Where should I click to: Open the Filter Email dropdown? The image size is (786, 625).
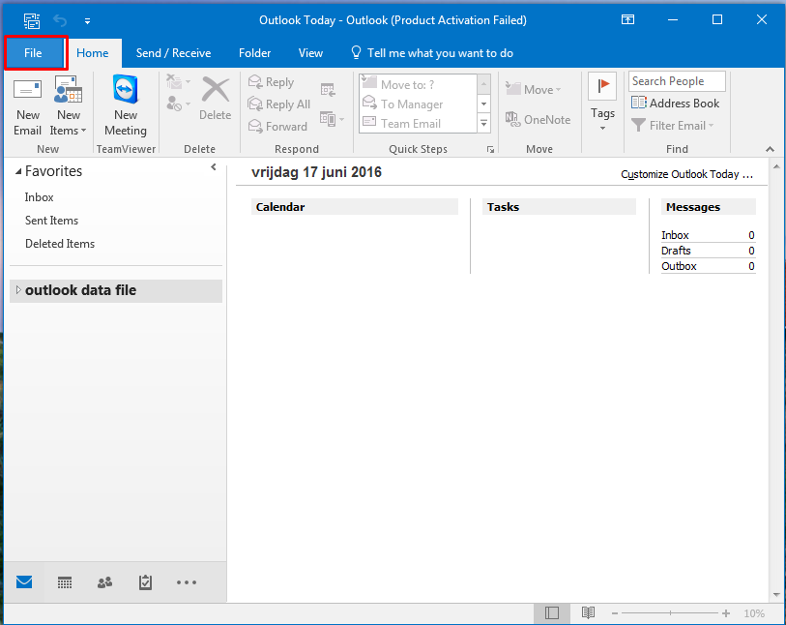coord(672,126)
